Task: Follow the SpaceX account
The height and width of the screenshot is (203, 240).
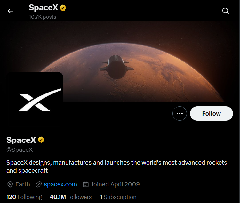Action: (211, 113)
